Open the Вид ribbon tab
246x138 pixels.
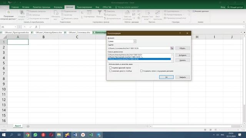[97, 7]
